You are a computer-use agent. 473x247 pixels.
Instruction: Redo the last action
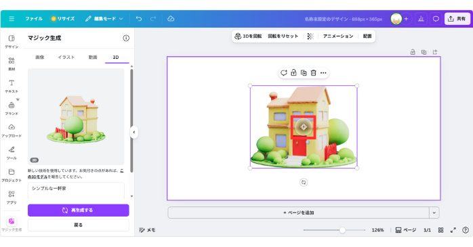pyautogui.click(x=153, y=19)
